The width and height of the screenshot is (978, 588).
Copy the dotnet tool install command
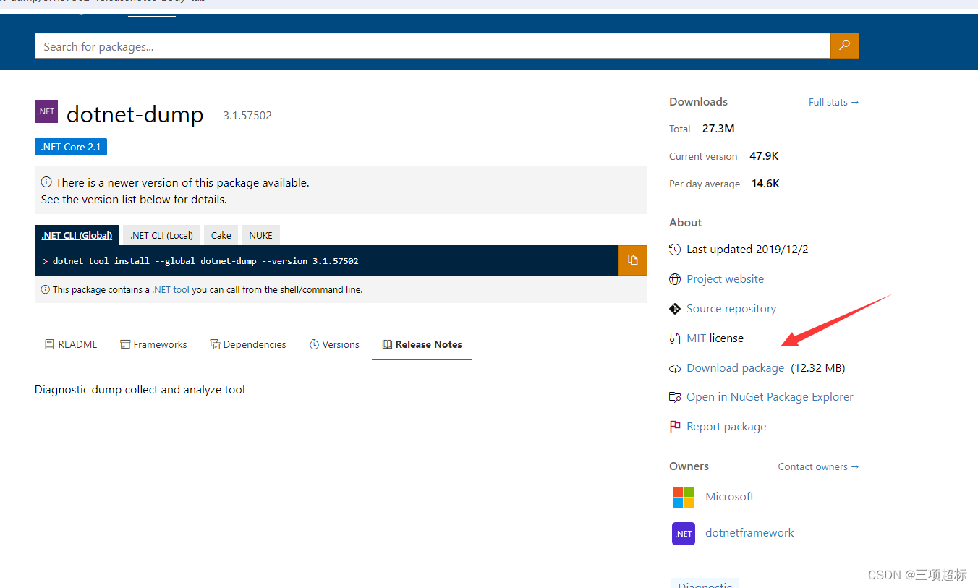[x=633, y=260]
